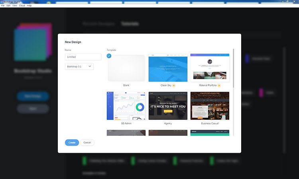
Task: Open the Cloud menu
Action: point(22,6)
